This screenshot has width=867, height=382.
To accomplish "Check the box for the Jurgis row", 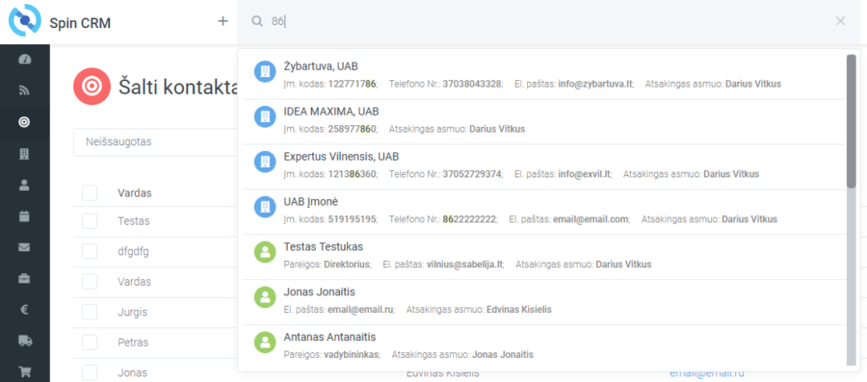I will [x=90, y=313].
